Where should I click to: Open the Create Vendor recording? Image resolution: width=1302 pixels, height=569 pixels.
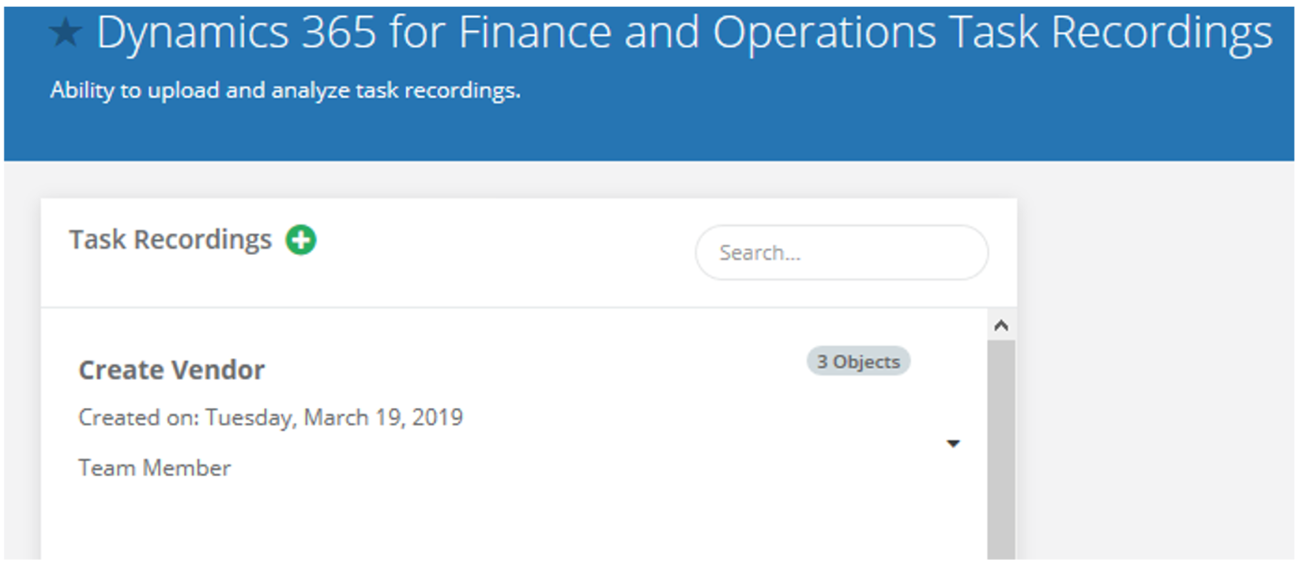click(171, 371)
